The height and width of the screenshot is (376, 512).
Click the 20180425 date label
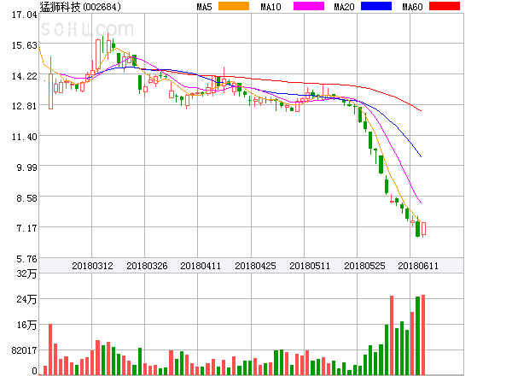click(255, 266)
